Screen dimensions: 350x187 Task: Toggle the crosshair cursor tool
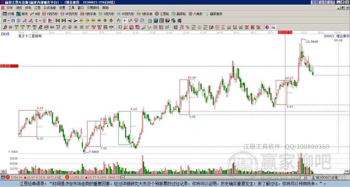124,21
